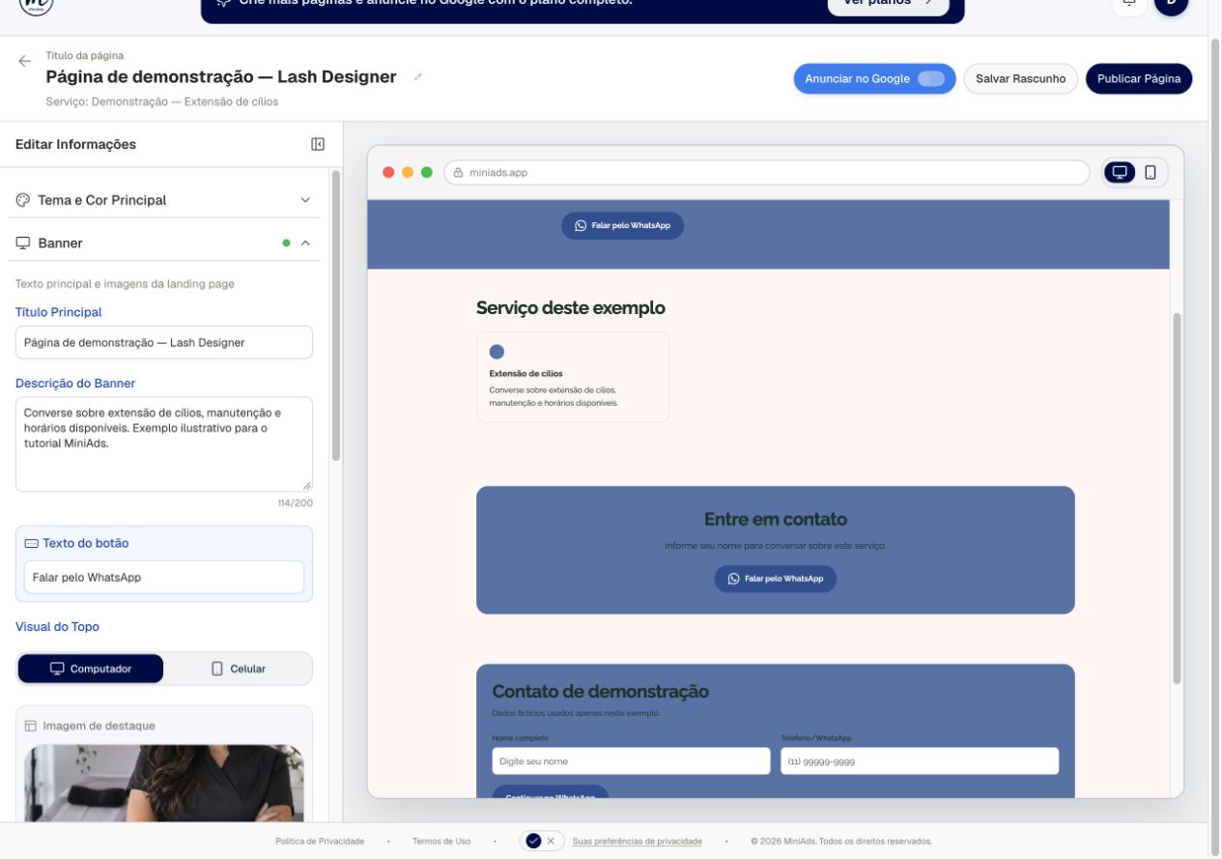Click Salvar Rascunho button

point(1021,79)
